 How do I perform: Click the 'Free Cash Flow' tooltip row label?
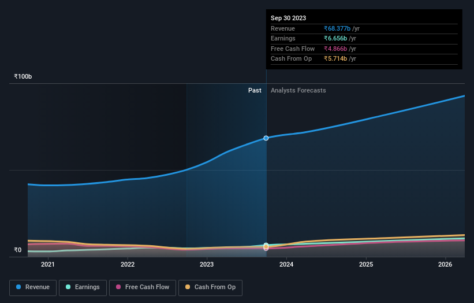point(293,49)
